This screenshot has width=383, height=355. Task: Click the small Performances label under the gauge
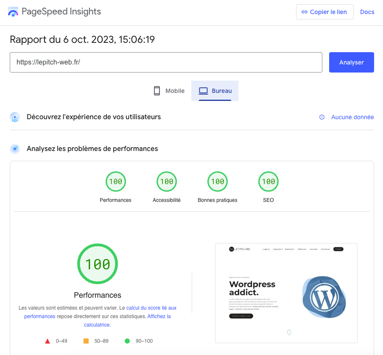tap(115, 200)
